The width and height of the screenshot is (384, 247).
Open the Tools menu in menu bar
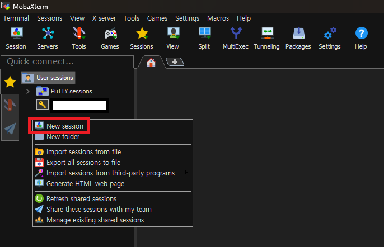click(132, 18)
